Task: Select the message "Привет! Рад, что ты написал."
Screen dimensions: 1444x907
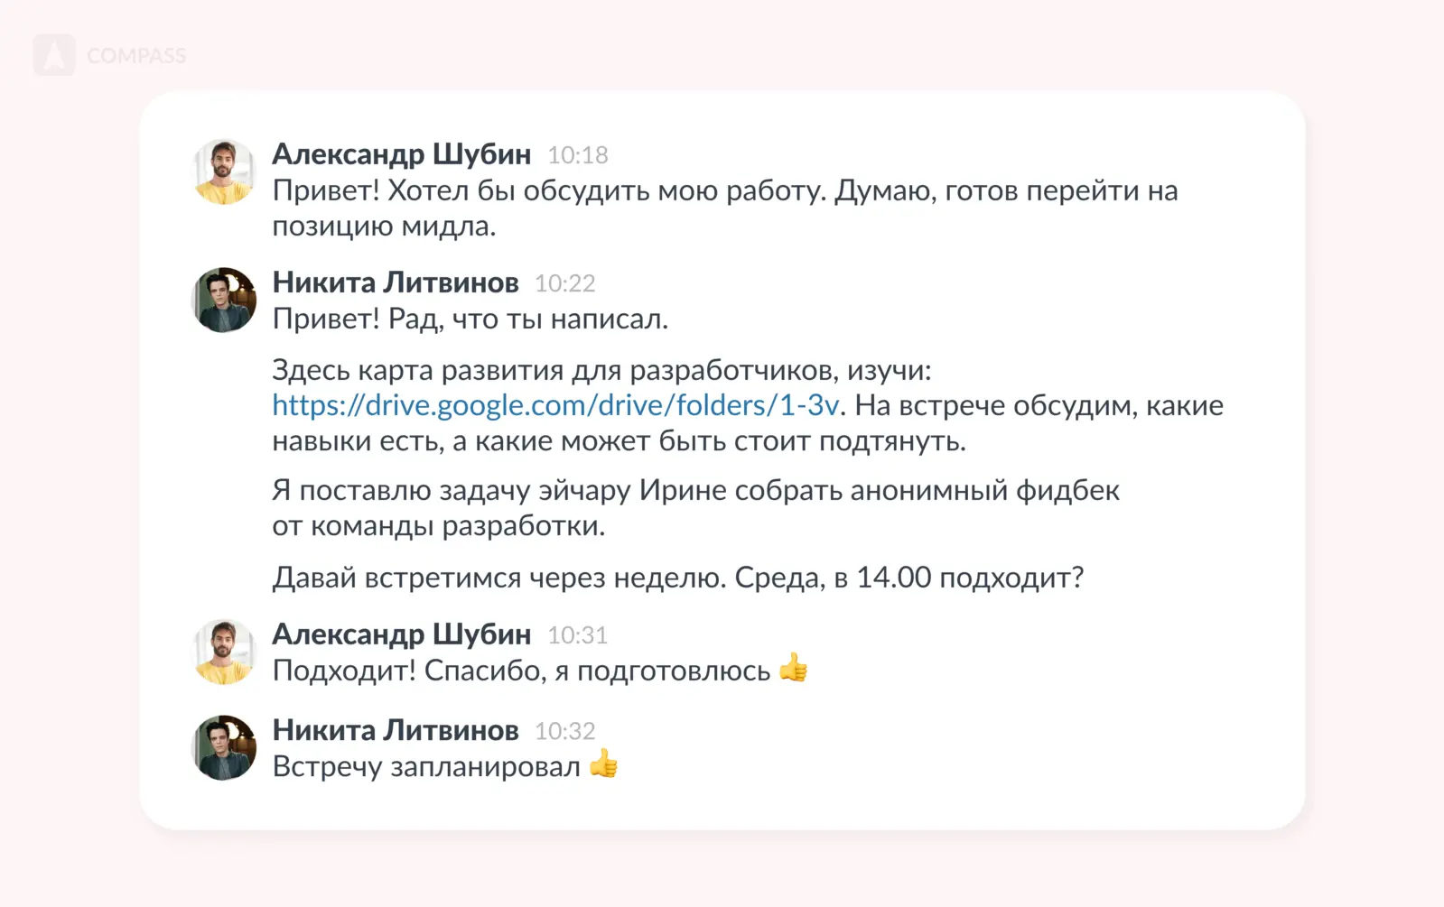Action: (x=470, y=319)
